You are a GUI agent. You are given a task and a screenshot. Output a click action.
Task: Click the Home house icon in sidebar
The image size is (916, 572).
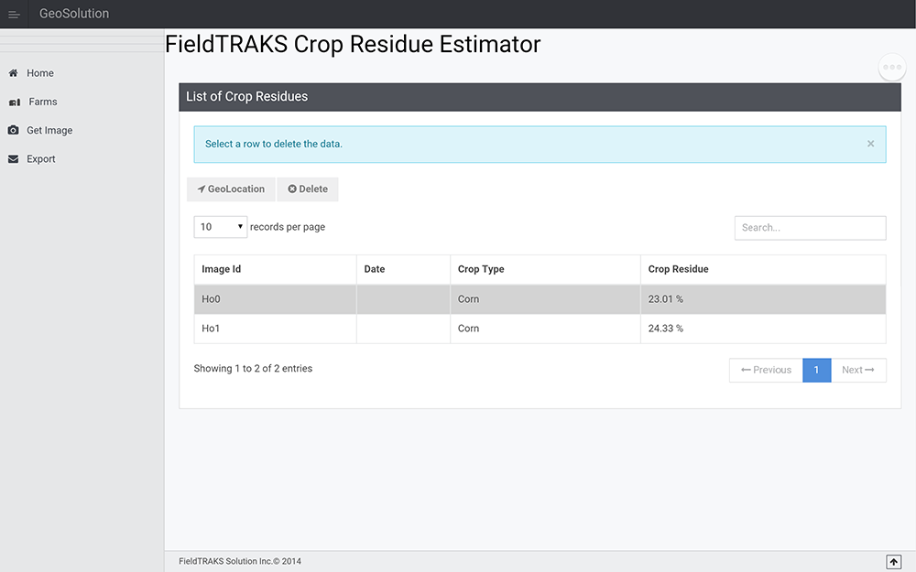pos(13,73)
